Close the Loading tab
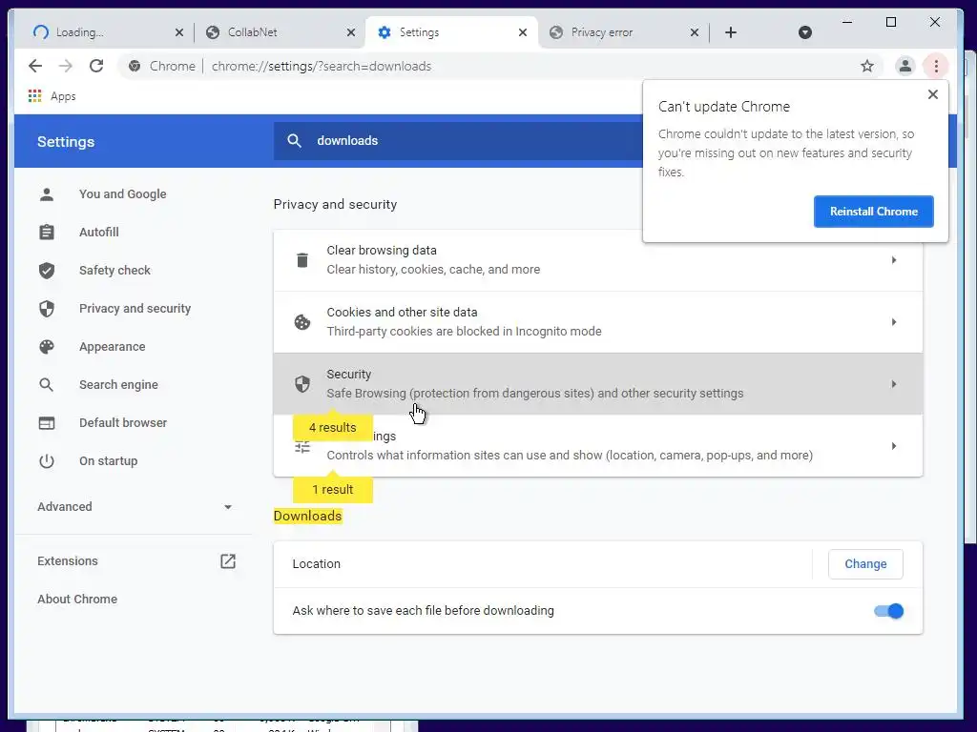This screenshot has width=977, height=732. (x=178, y=32)
